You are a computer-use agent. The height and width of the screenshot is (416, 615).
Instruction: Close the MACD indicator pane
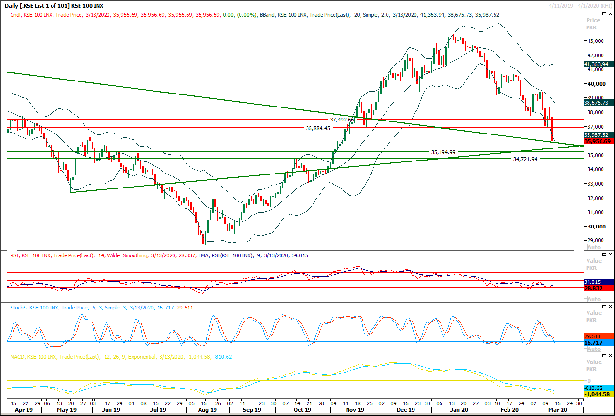click(x=610, y=356)
